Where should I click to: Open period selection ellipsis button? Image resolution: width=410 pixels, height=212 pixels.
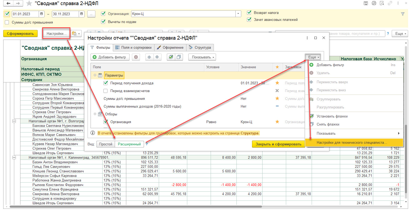pos(91,14)
